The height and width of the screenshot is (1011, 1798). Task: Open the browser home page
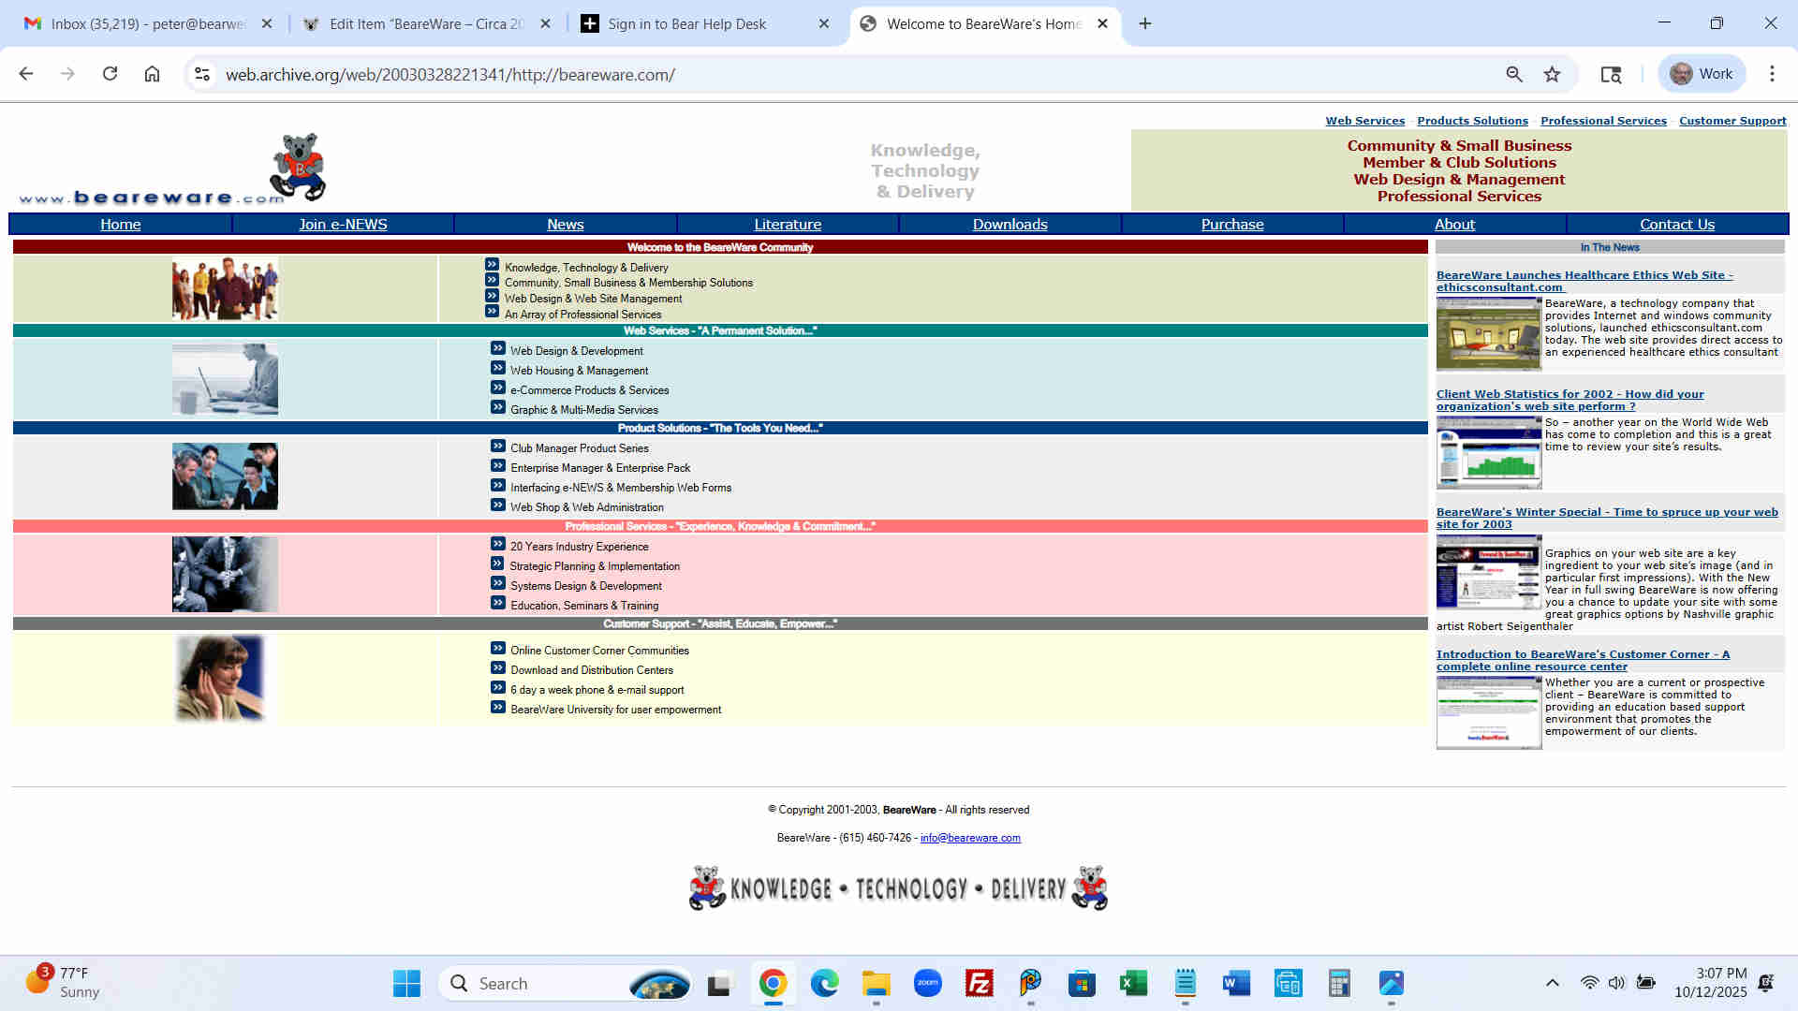[152, 74]
